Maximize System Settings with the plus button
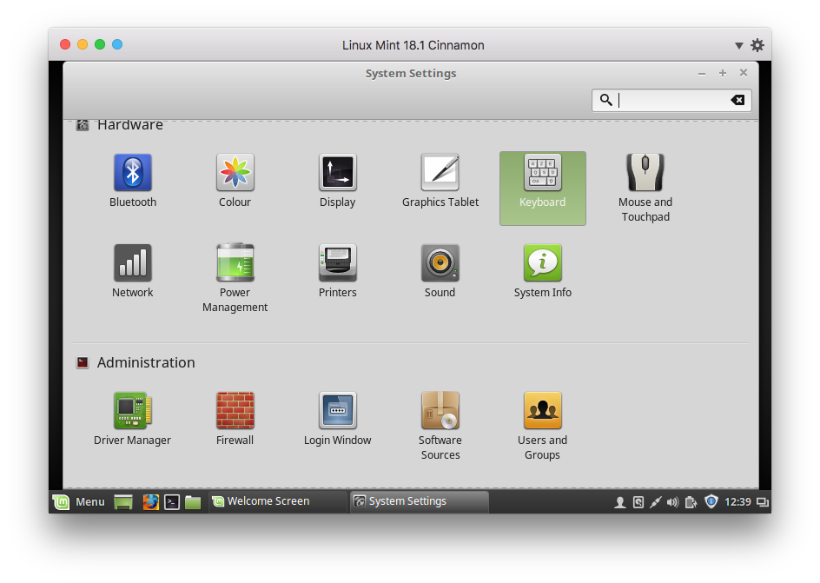This screenshot has height=583, width=820. tap(722, 73)
